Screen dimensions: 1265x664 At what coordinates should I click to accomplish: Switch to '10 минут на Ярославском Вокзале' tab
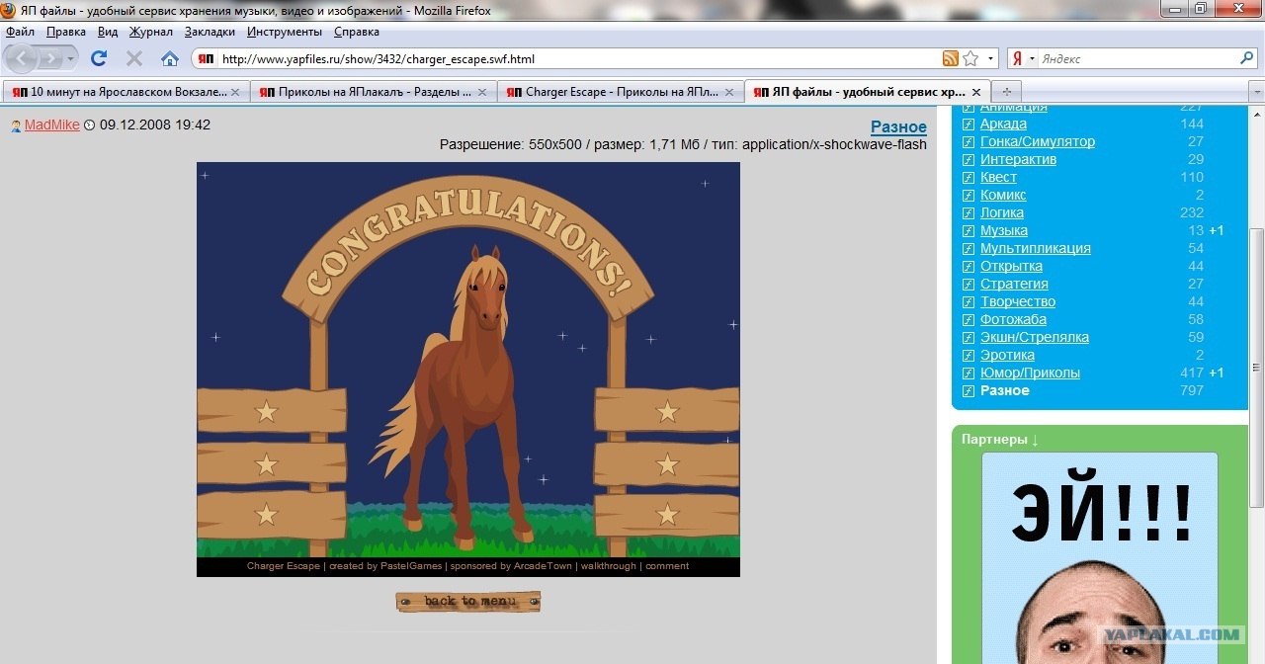click(x=126, y=92)
